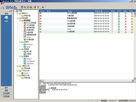Viewport: 136px width, 102px height.
Task: Collapse the 服务器组 tree node
Action: [20, 21]
